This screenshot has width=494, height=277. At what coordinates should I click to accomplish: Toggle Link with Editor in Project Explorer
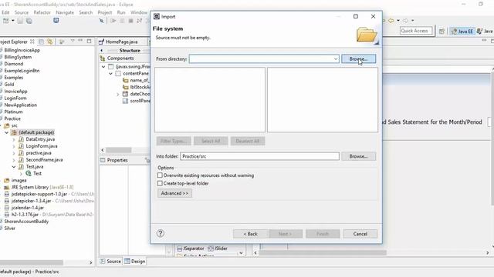[x=49, y=42]
